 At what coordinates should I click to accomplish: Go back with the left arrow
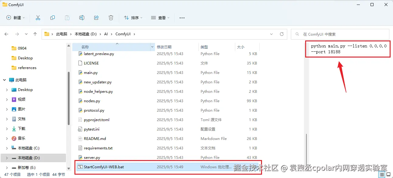point(6,34)
